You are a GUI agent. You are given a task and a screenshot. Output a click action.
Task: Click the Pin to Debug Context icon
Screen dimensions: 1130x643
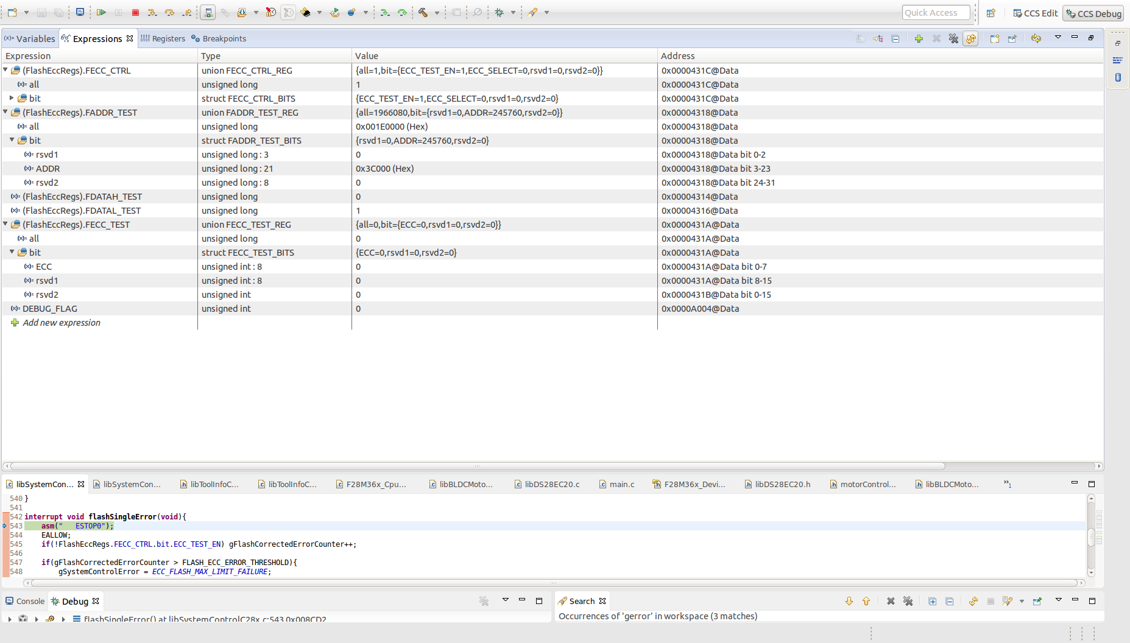pyautogui.click(x=1012, y=38)
